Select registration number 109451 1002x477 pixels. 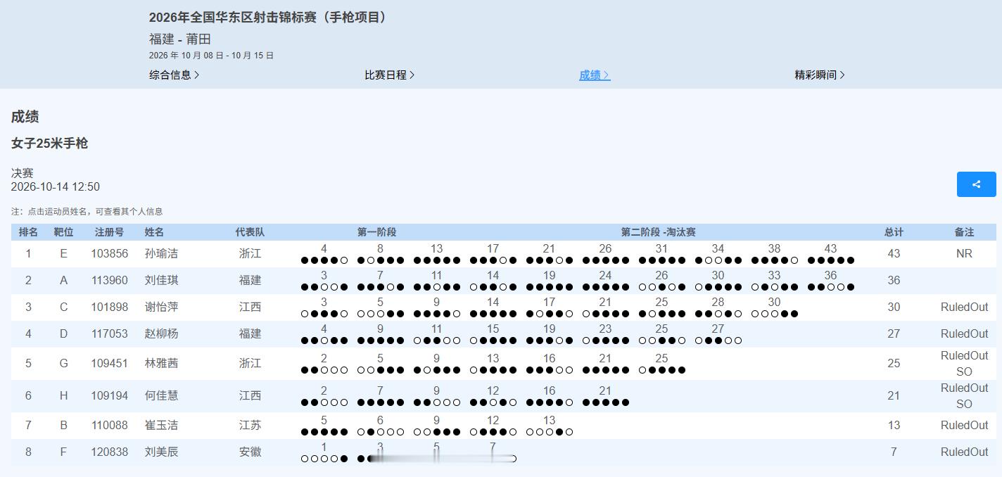point(109,363)
